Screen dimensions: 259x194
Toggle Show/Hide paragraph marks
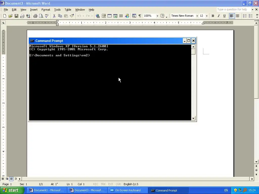pos(140,16)
